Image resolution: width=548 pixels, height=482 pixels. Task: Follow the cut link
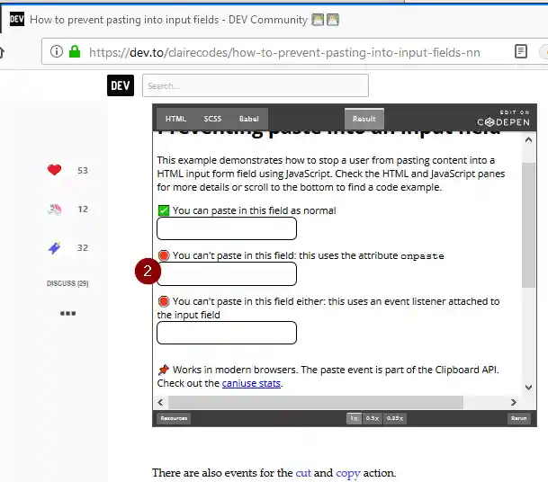pos(303,473)
